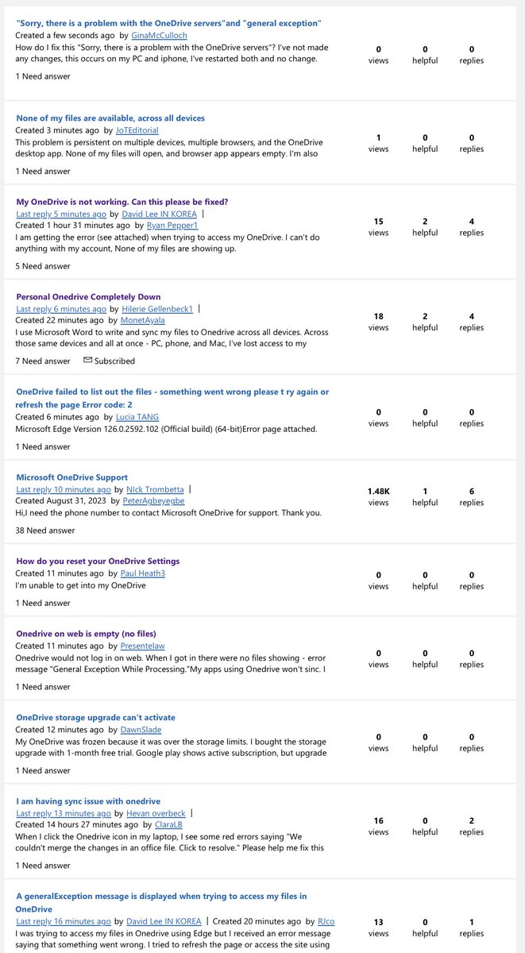Open thread about Error code: 2
This screenshot has height=953, width=525.
tap(172, 399)
